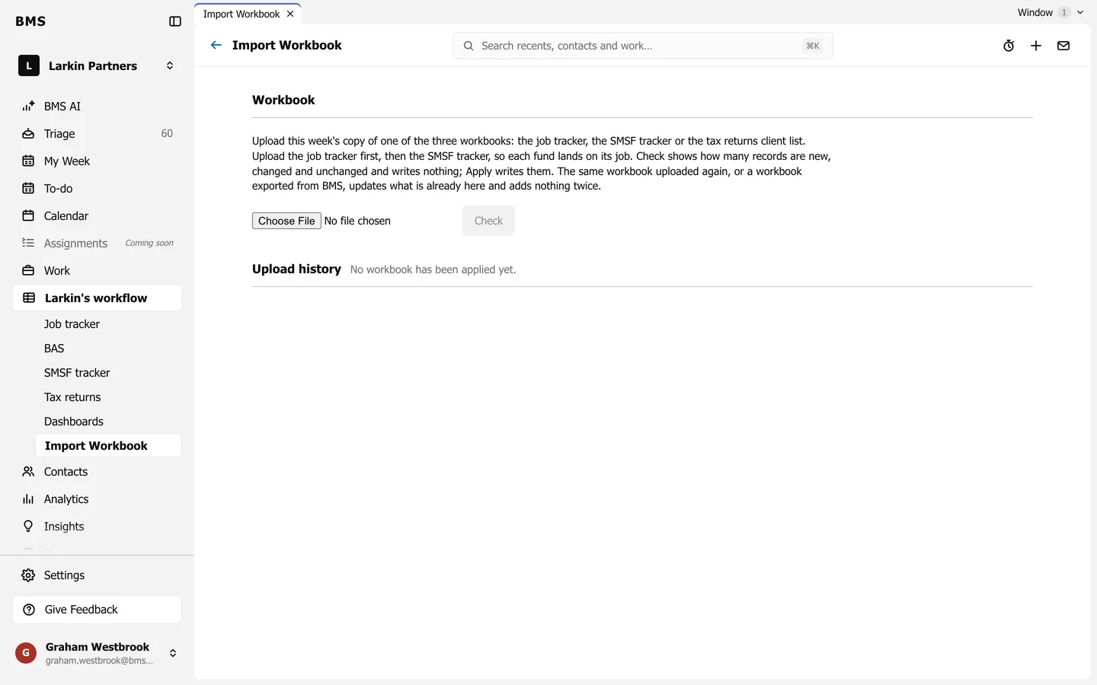1097x685 pixels.
Task: Expand the Larkin Partners workspace switcher
Action: 170,66
